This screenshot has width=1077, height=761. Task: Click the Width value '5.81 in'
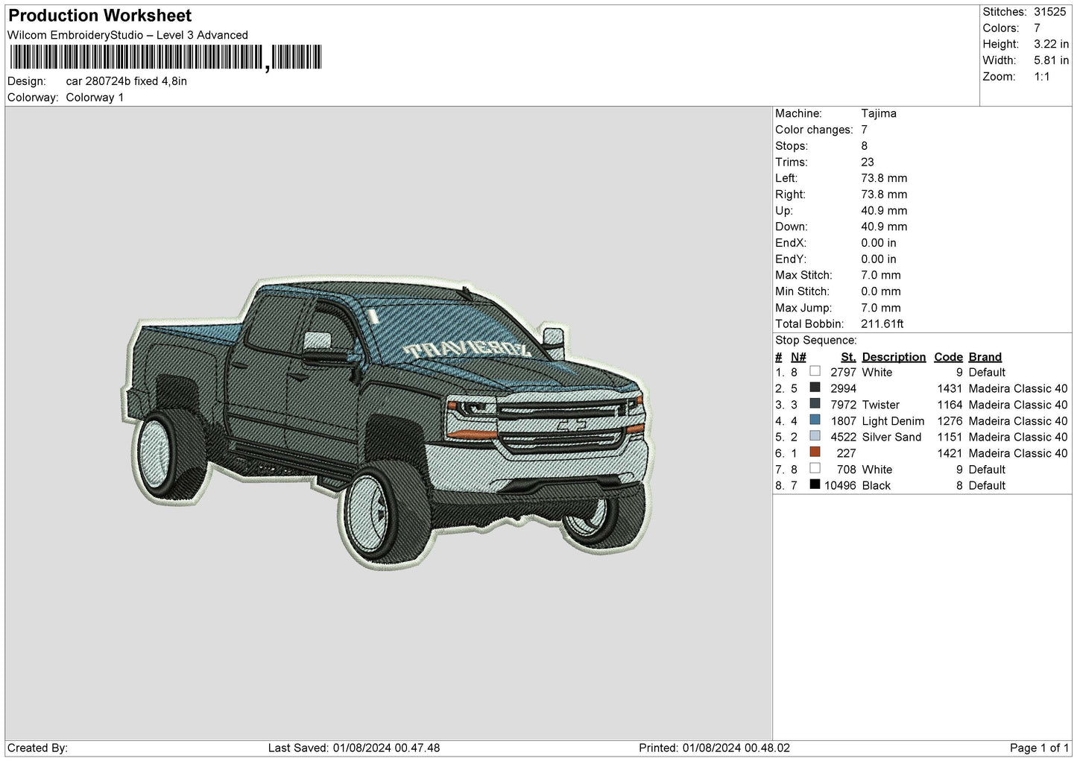point(1051,60)
